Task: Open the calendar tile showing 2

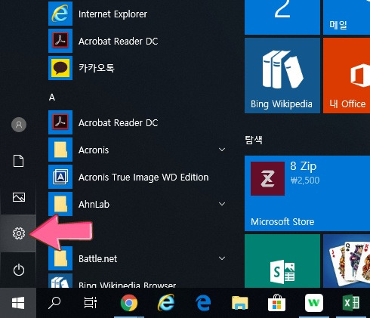Action: tap(282, 17)
